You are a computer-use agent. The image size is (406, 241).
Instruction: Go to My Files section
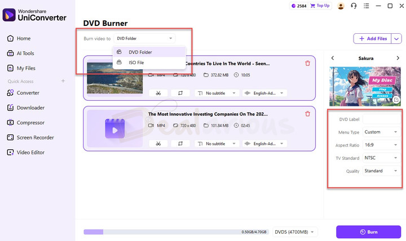point(21,68)
